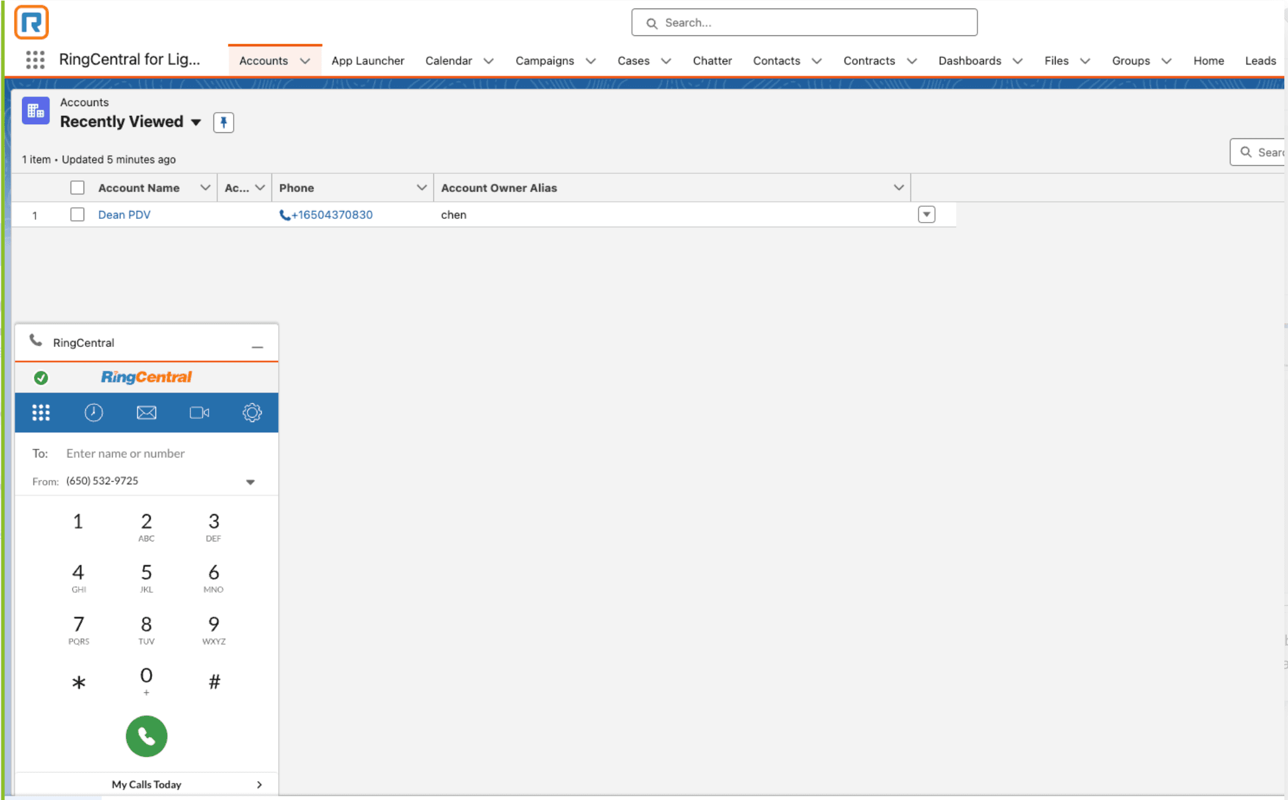
Task: Open the Dean PDV account link
Action: pos(124,215)
